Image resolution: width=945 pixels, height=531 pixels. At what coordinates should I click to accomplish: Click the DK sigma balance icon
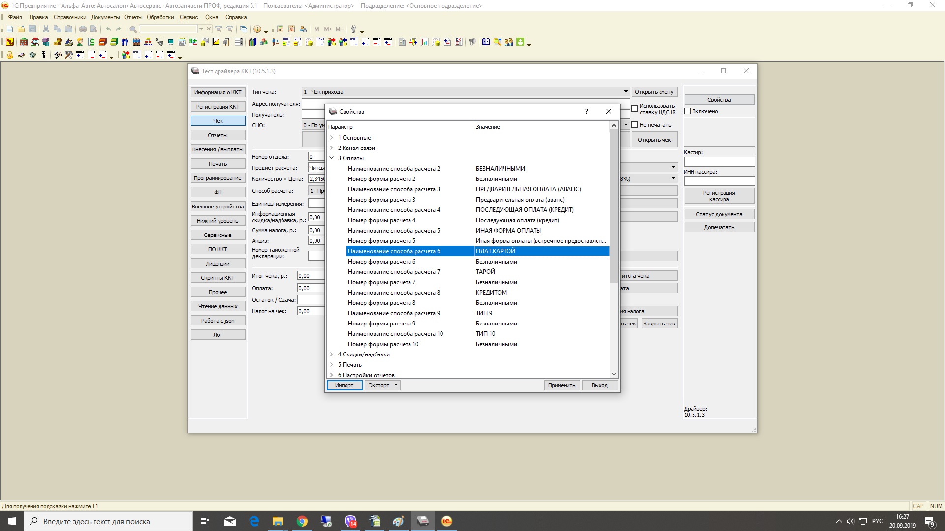(459, 42)
